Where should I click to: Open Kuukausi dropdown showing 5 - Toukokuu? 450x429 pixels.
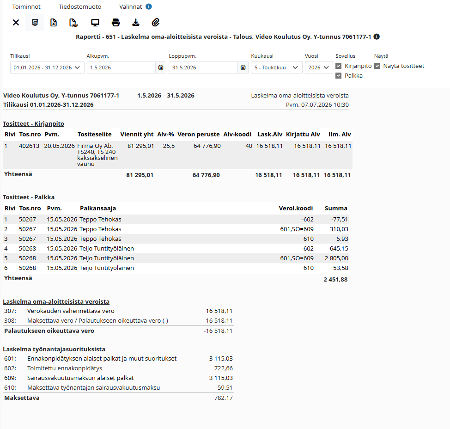click(276, 67)
